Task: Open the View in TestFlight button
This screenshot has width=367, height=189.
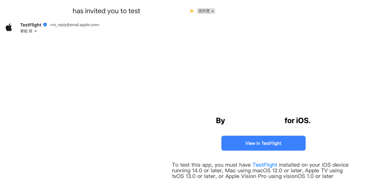Action: [263, 143]
